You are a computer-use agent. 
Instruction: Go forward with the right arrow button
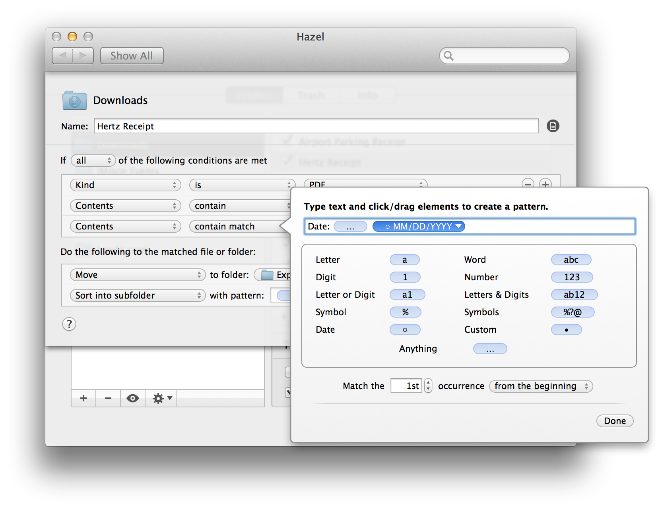83,56
